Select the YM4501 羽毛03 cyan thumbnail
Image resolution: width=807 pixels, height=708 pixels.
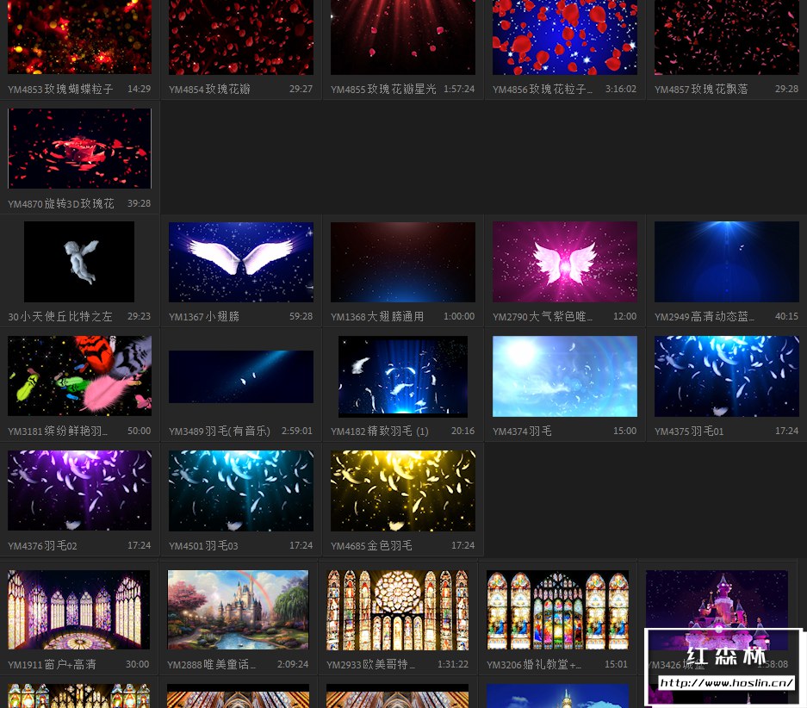pyautogui.click(x=241, y=490)
